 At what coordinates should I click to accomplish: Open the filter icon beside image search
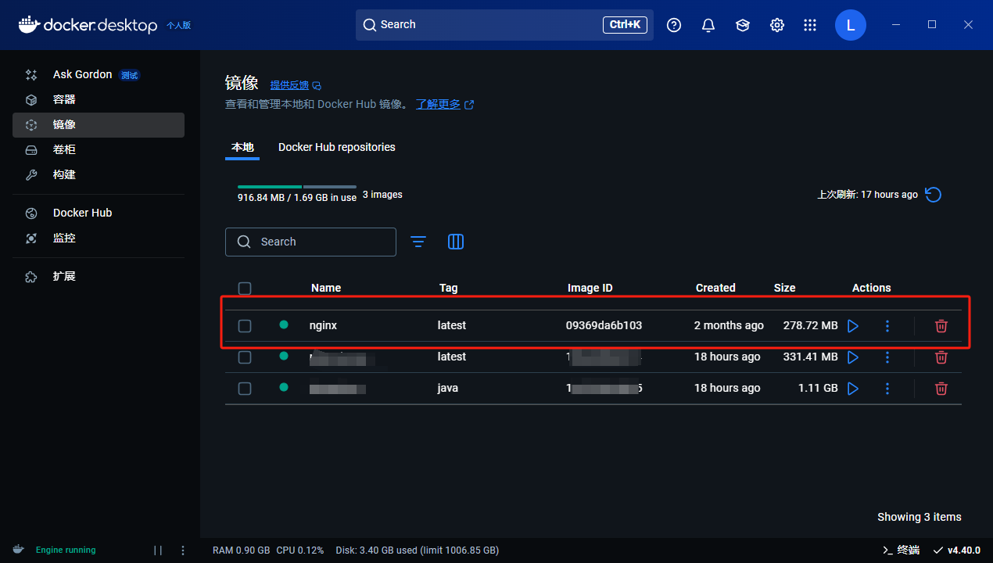point(418,242)
